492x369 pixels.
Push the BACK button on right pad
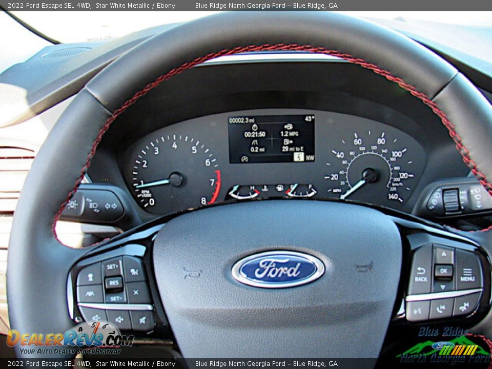point(421,274)
